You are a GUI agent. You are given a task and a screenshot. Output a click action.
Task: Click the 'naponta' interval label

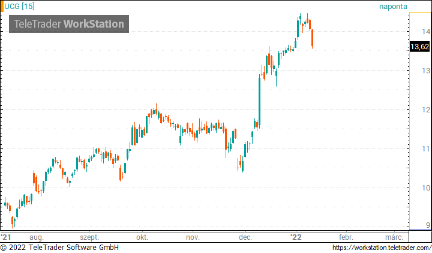[393, 7]
